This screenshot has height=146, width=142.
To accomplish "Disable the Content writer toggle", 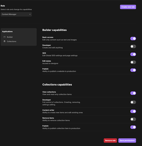I will (133, 111).
